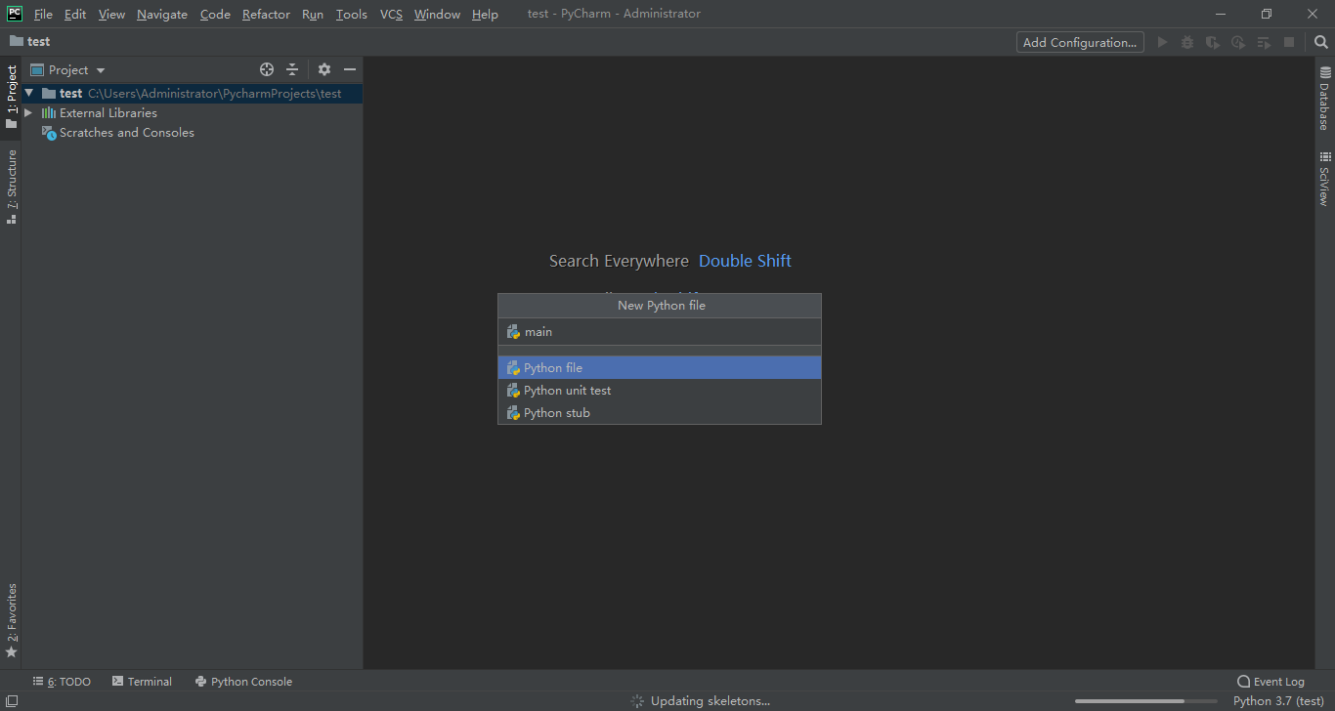This screenshot has height=711, width=1335.
Task: Open the VCS menu
Action: tap(391, 14)
